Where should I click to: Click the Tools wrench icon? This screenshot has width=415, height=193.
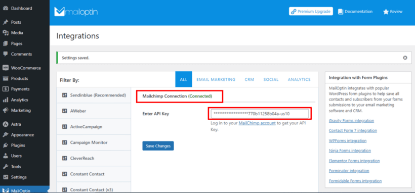[x=6, y=167]
